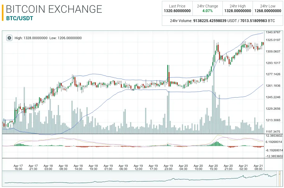The height and width of the screenshot is (188, 284).
Task: Click time axis label Apr 20 15:30
Action: tap(213, 167)
